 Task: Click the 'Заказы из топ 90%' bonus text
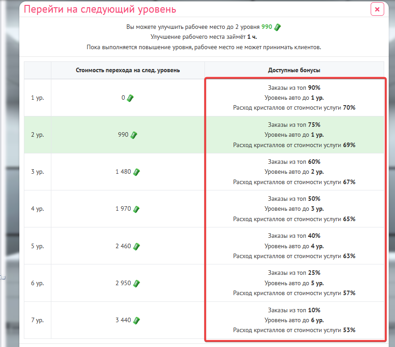click(294, 88)
